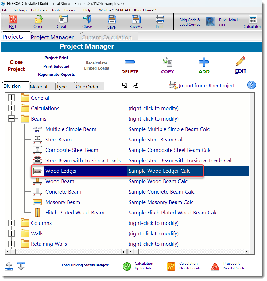Screen dimensions: 267x281
Task: Open Bldg Code & Load Combs
Action: [x=190, y=22]
